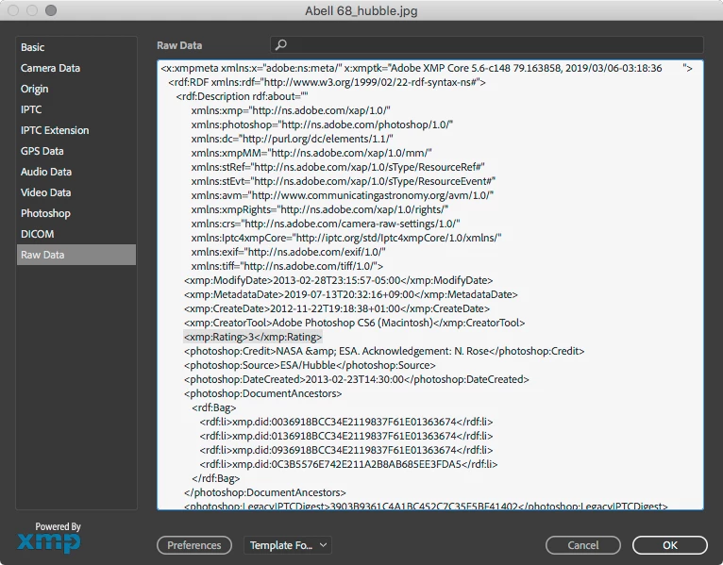Select the highlighted Raw Data tab
Viewport: 723px width, 565px height.
(x=76, y=255)
